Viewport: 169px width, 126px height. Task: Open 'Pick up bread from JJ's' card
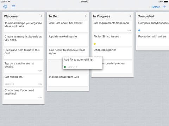[68, 80]
